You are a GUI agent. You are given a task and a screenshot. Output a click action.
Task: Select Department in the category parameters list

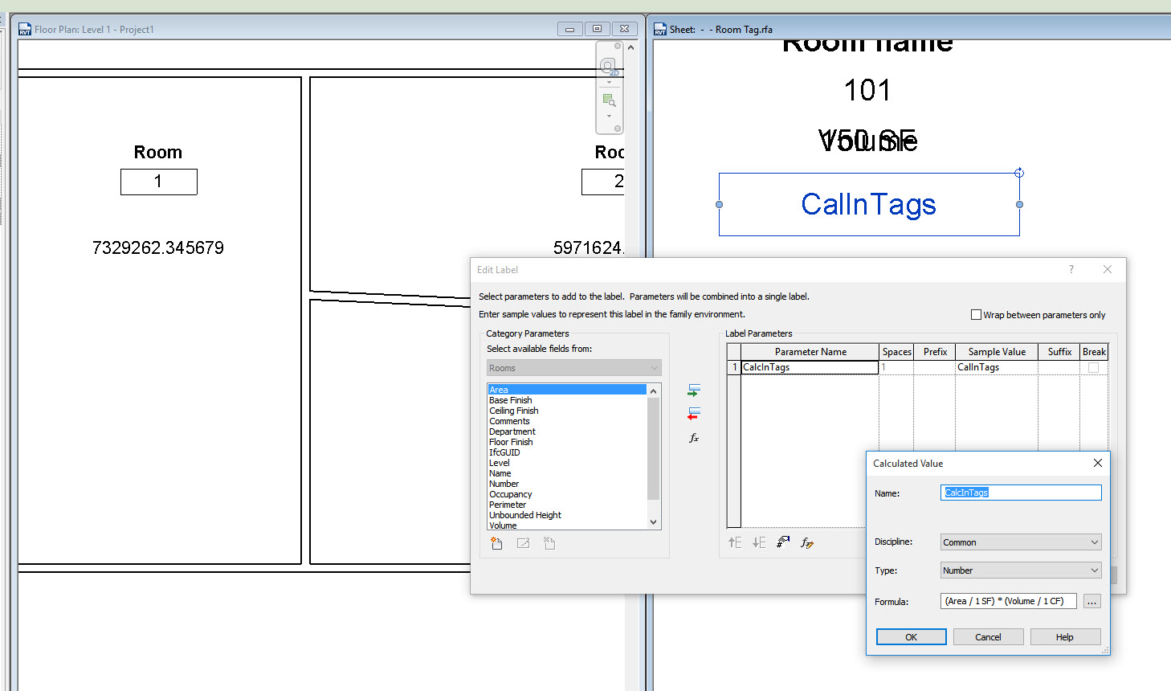(512, 431)
